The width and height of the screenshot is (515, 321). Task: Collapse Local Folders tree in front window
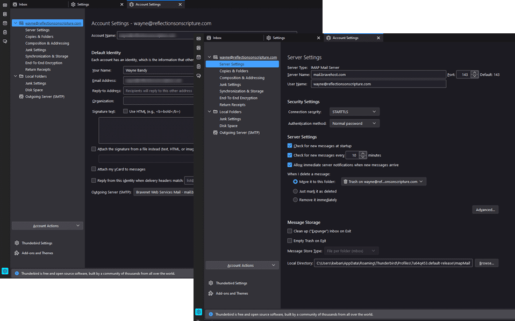pyautogui.click(x=209, y=112)
